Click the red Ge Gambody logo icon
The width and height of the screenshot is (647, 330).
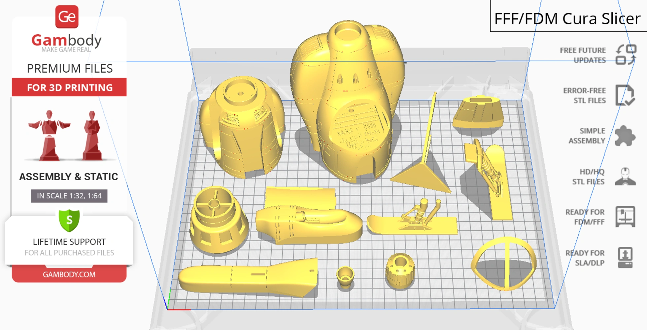tap(67, 16)
